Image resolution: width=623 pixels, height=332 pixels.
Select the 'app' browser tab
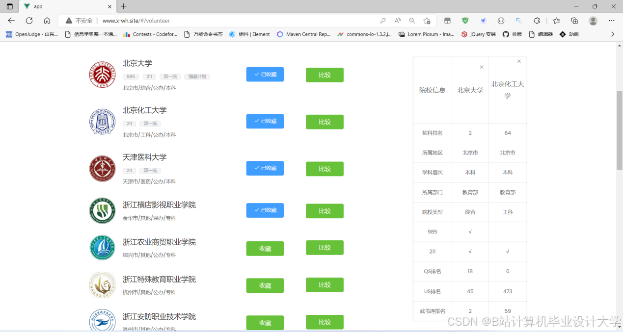point(67,6)
